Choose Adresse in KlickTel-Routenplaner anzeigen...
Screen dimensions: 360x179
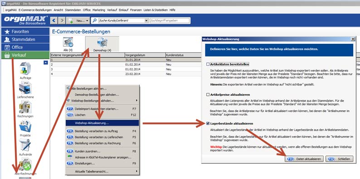(102, 157)
